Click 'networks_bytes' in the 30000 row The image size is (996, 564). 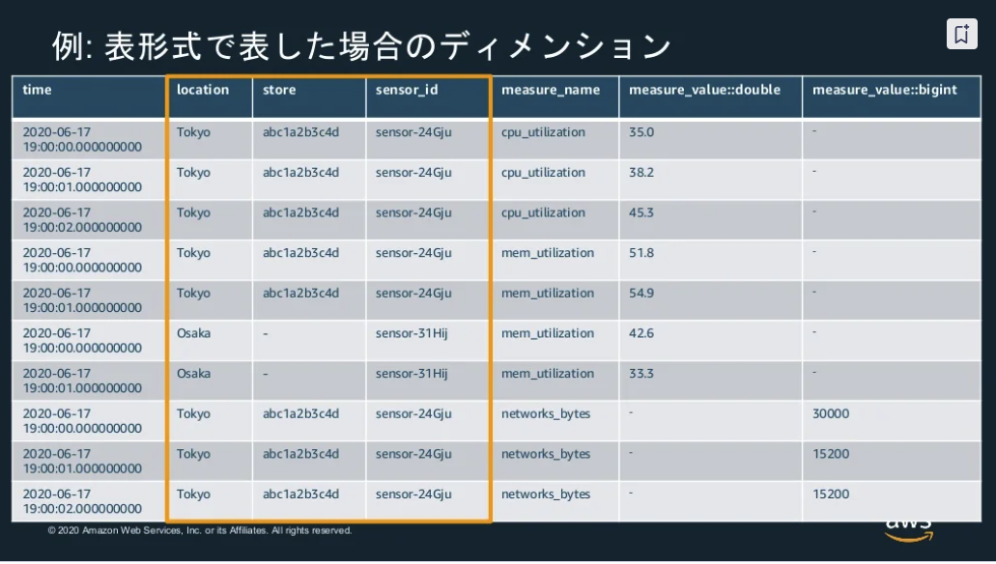point(546,414)
